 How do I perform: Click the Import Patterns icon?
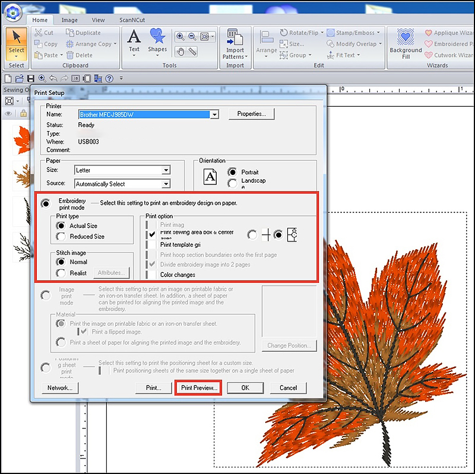tap(235, 43)
